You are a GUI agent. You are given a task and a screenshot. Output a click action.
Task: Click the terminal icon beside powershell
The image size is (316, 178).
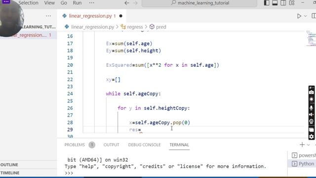coord(294,155)
